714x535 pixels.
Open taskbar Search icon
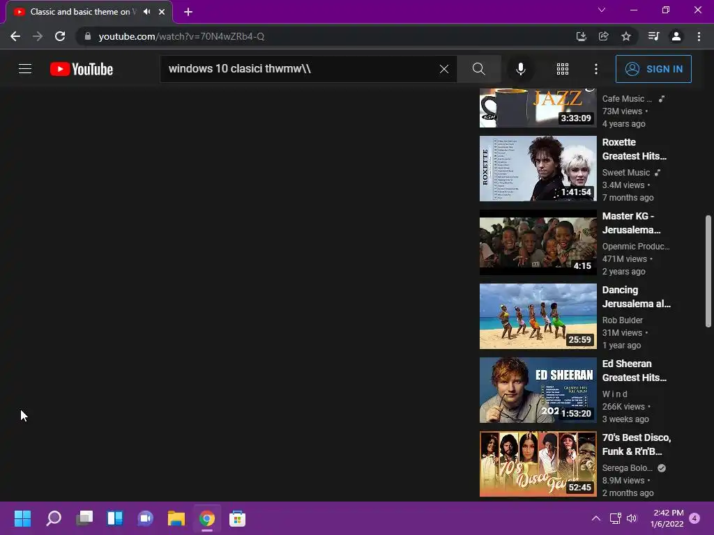pyautogui.click(x=54, y=518)
